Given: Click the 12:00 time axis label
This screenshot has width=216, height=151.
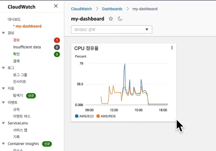Looking at the screenshot, I should point(114,110).
